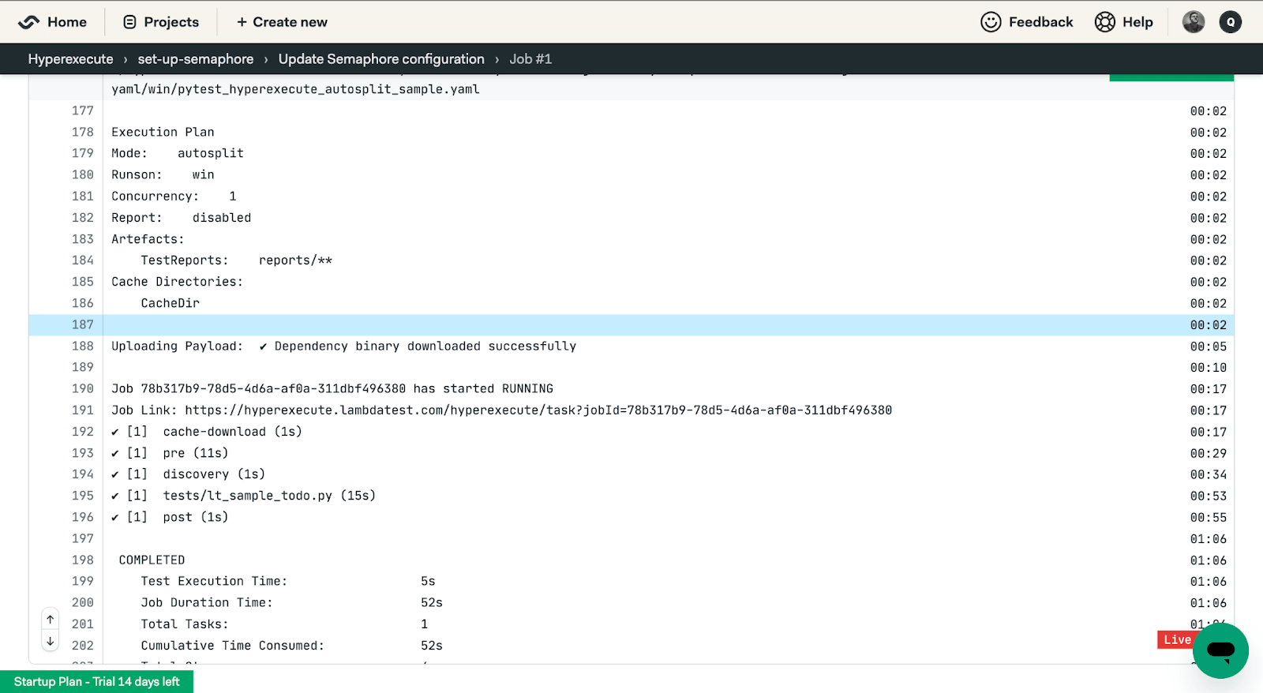Open the chat support bubble
Screen dimensions: 1263x693
tap(1220, 650)
